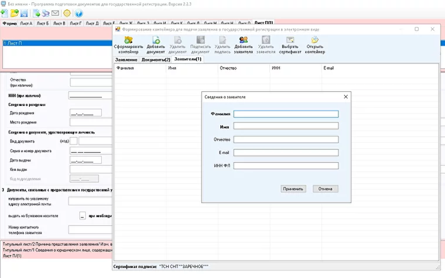The height and width of the screenshot is (278, 445).
Task: Click the Отчество column header in table
Action: 244,68
